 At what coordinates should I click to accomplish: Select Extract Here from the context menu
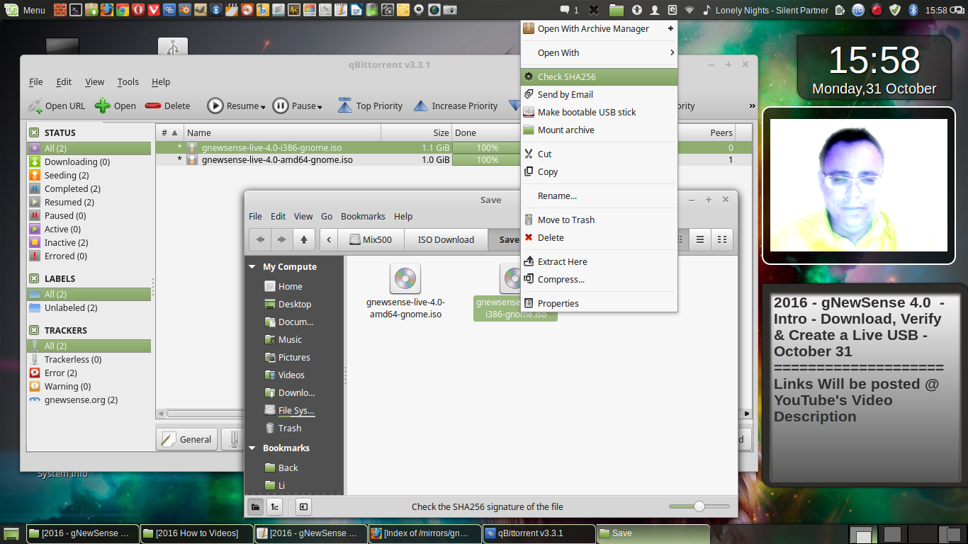click(599, 261)
